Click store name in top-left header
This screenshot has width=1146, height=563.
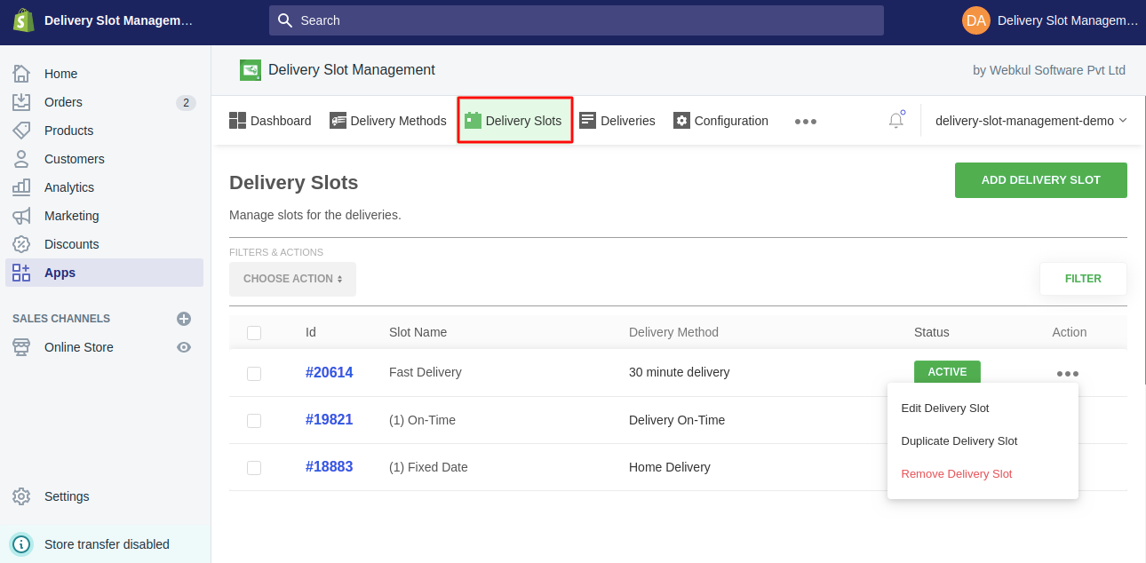(x=118, y=20)
